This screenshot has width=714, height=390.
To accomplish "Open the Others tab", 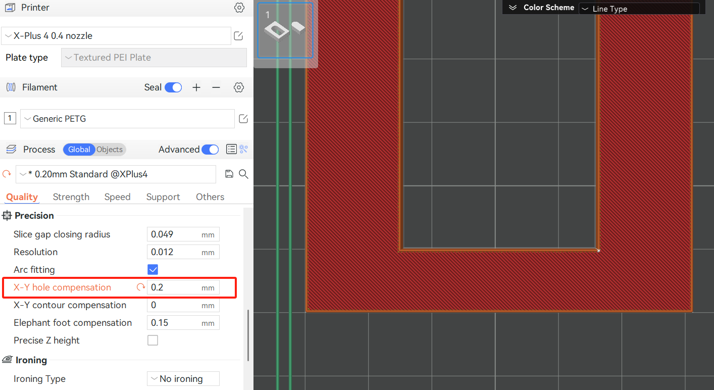I will coord(210,197).
